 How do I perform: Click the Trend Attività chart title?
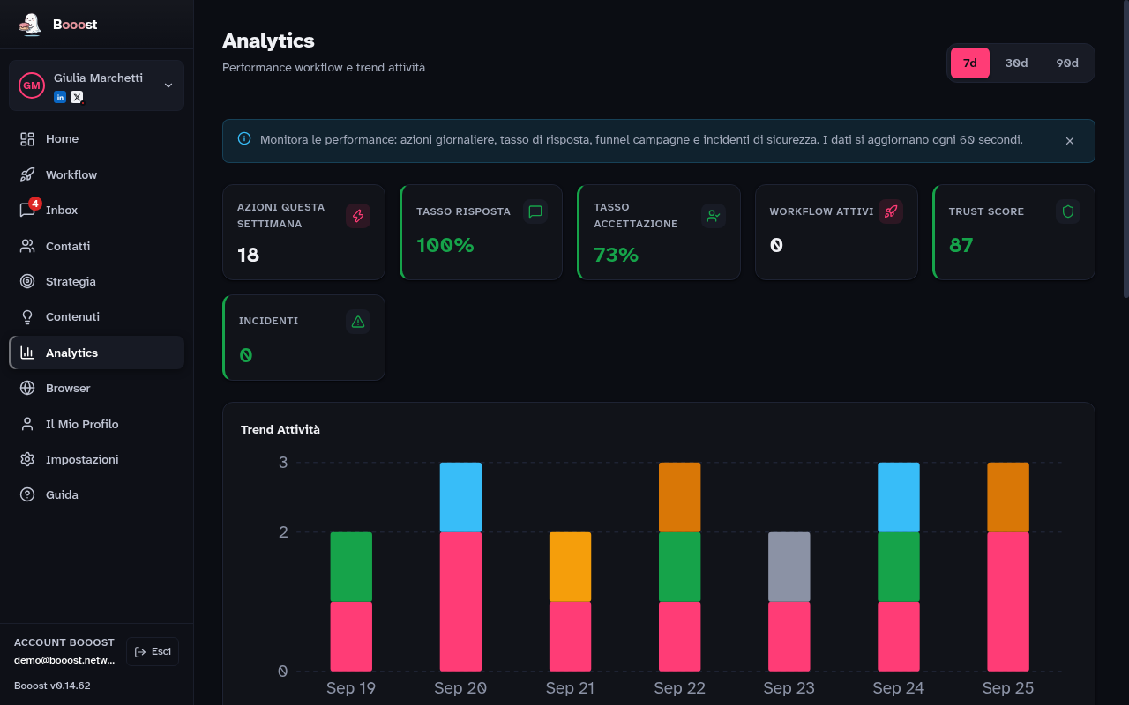click(x=280, y=429)
